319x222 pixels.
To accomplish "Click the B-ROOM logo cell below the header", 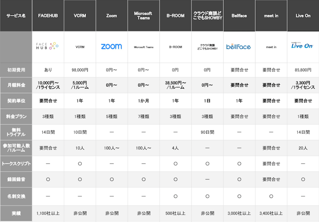I will coord(175,47).
